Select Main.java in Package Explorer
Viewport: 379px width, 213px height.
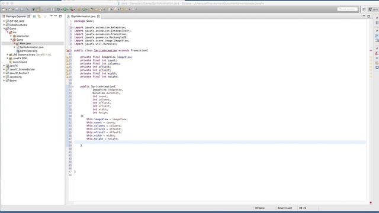25,43
